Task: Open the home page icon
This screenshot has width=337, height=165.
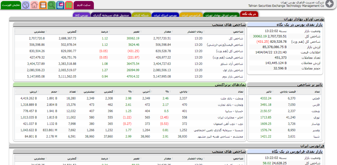Action: tap(34, 5)
